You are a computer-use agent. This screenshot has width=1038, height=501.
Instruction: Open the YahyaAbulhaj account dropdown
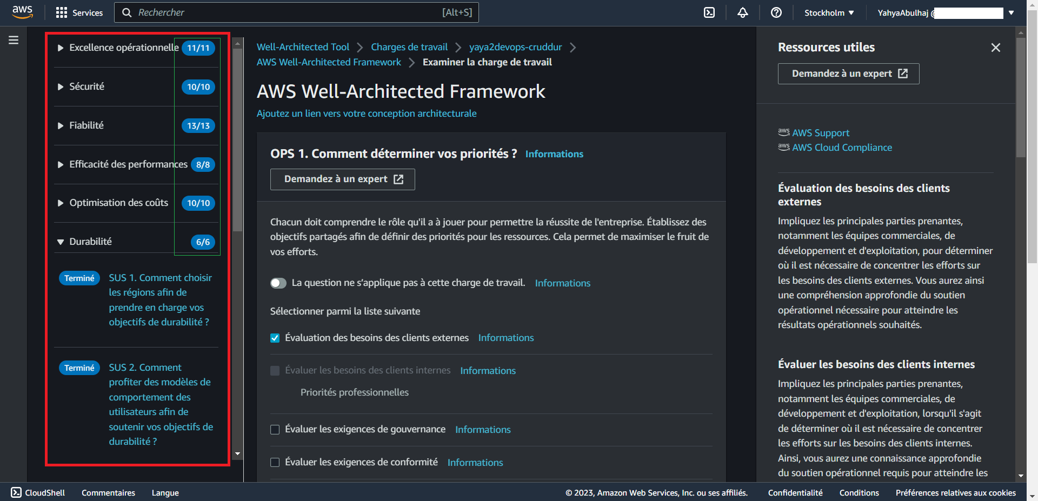(946, 12)
